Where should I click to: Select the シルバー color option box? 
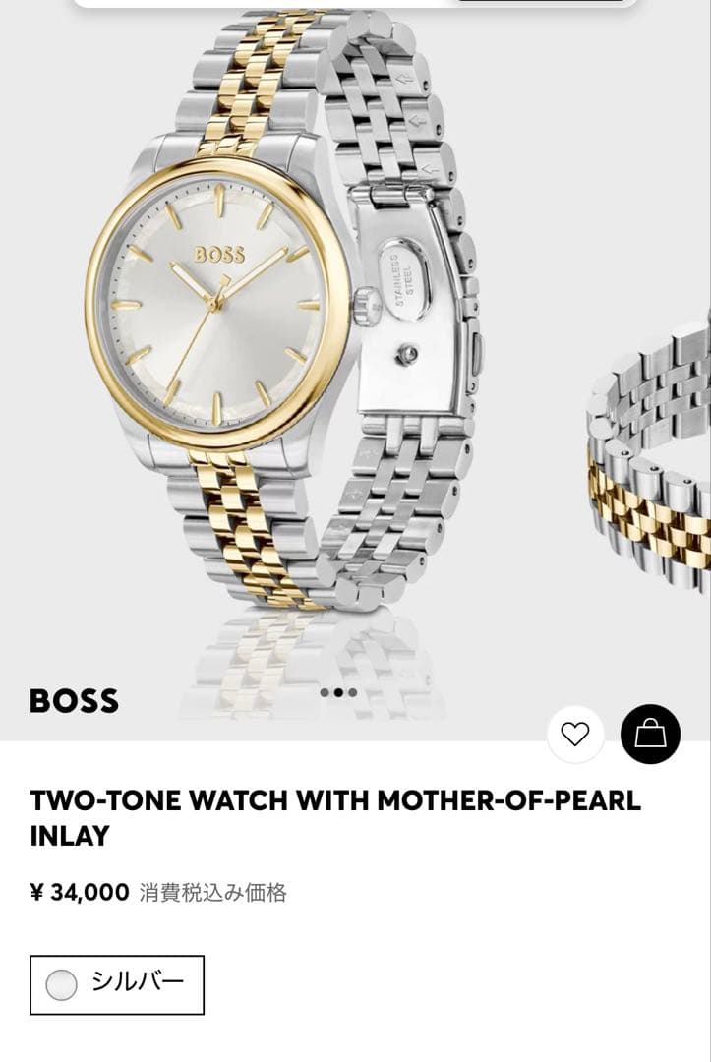click(x=116, y=984)
